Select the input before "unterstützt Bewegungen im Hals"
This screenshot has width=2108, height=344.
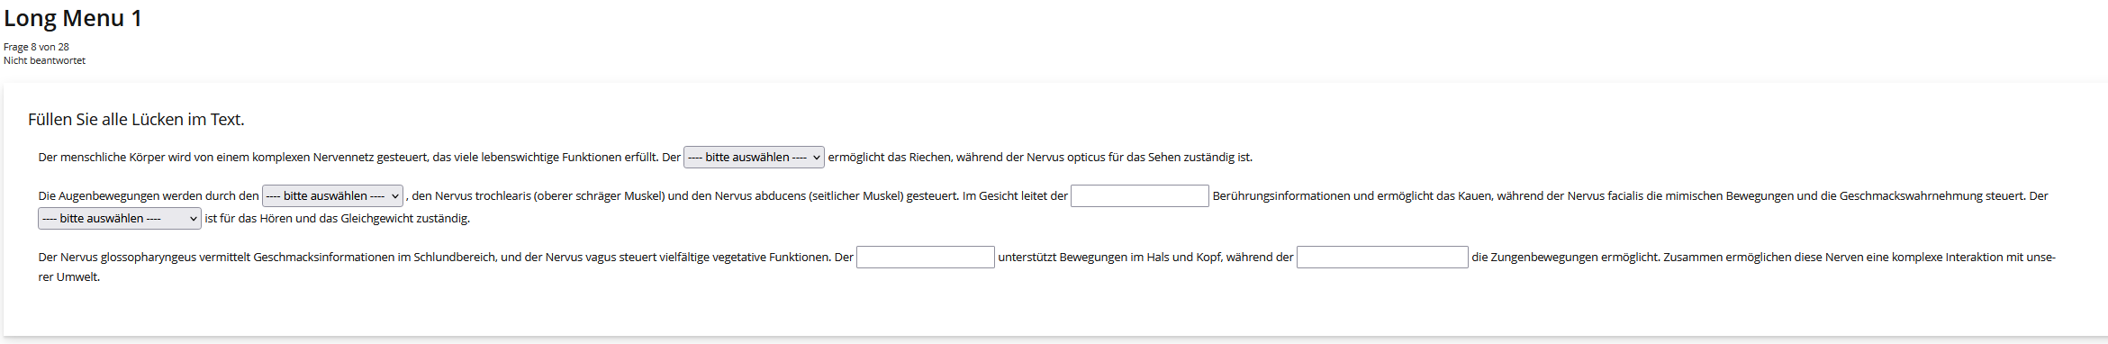coord(926,258)
